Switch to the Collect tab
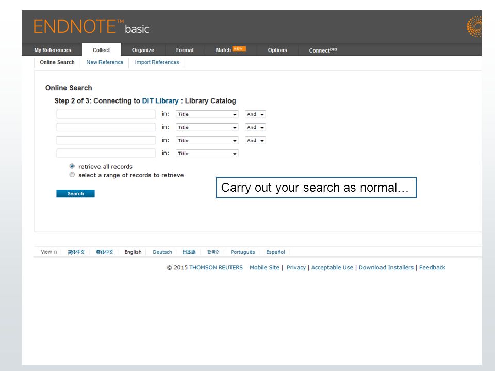The height and width of the screenshot is (371, 495). [x=102, y=50]
